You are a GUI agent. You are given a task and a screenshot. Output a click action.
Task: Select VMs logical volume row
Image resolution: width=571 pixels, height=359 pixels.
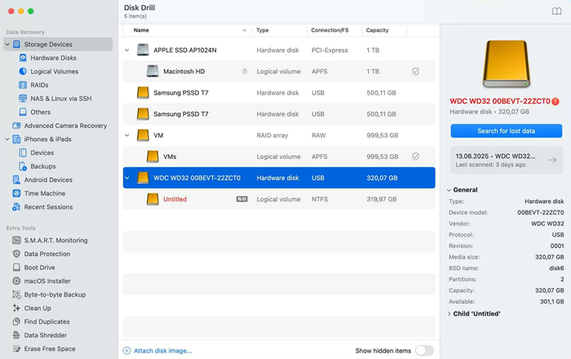(x=279, y=157)
